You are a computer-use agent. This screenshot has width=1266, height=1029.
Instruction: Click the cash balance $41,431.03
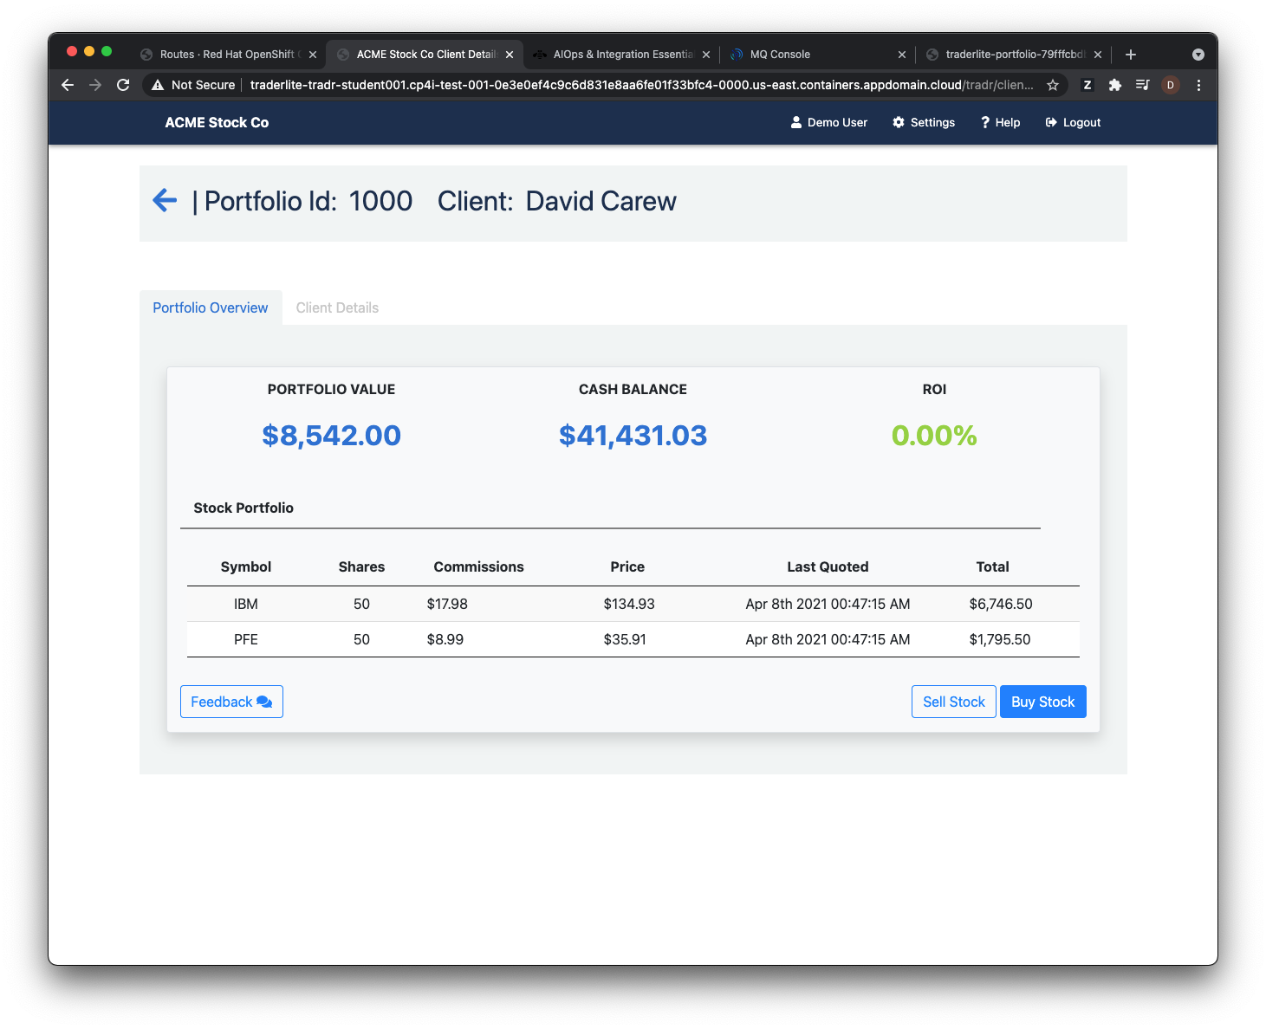tap(633, 436)
